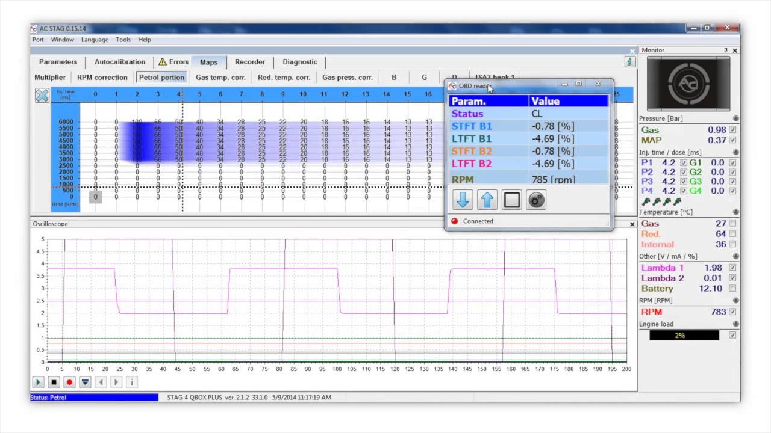The image size is (771, 433).
Task: Go to next oscilloscope frame
Action: 116,382
